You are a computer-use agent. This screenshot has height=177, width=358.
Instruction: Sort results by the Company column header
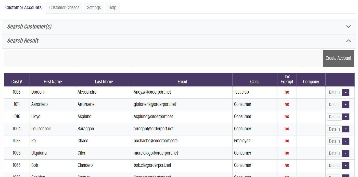(x=311, y=82)
